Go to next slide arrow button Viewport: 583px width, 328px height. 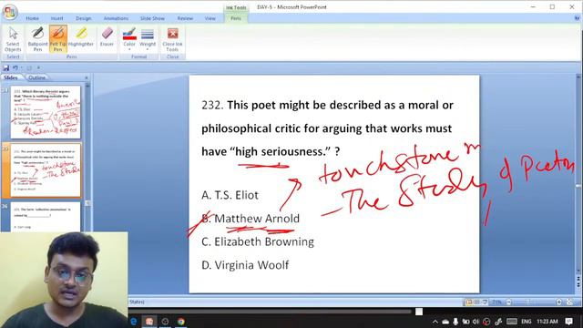point(578,284)
